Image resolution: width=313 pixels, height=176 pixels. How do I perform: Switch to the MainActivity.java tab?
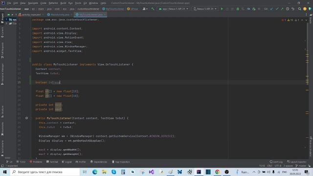(60, 15)
